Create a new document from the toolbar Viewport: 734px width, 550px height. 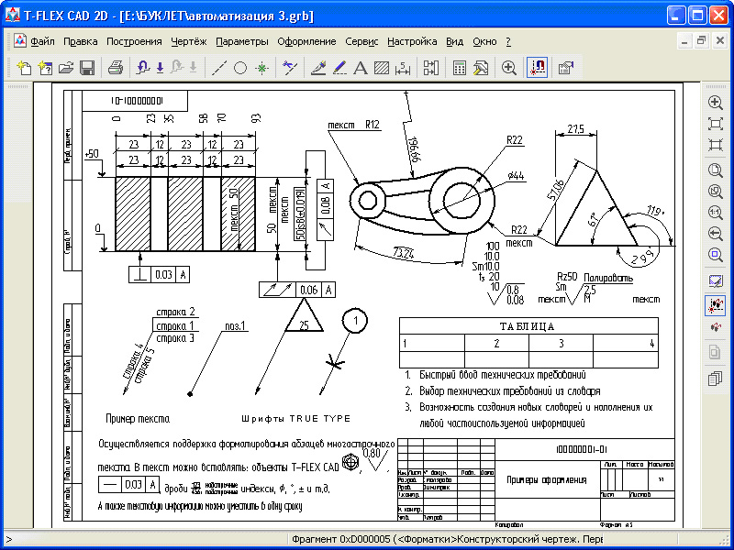[x=25, y=68]
